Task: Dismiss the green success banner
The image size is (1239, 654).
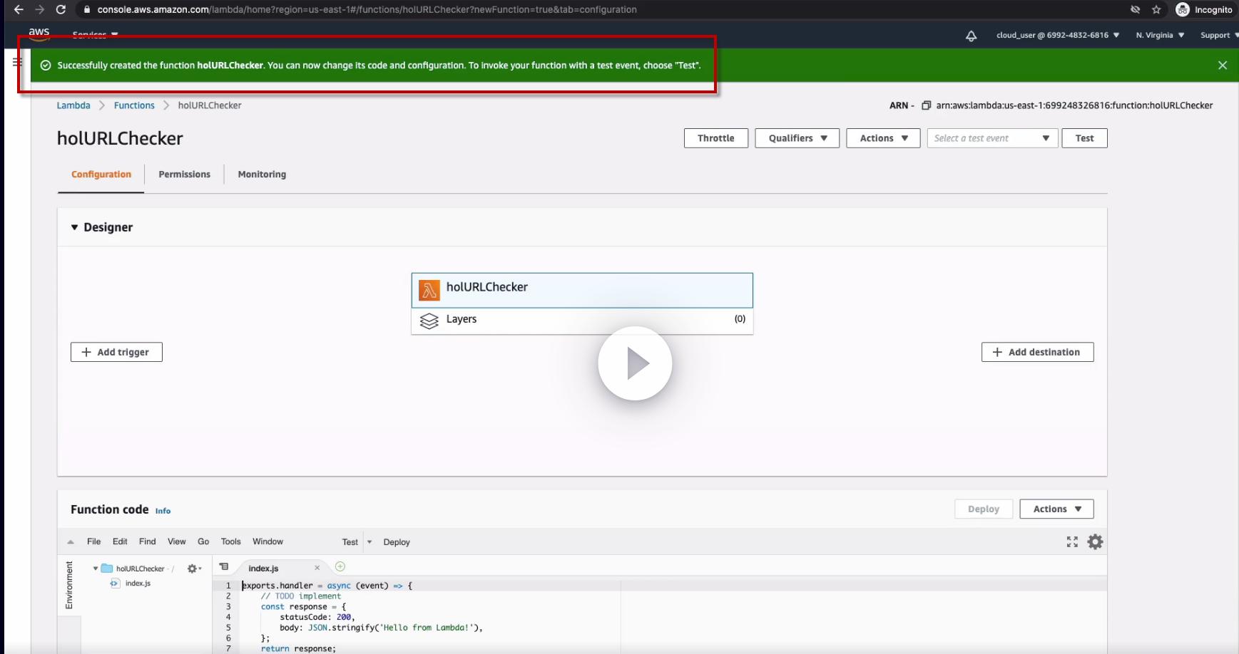Action: coord(1223,65)
